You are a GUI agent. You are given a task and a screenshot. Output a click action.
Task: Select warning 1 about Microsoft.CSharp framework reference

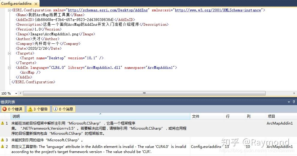pos(149,128)
